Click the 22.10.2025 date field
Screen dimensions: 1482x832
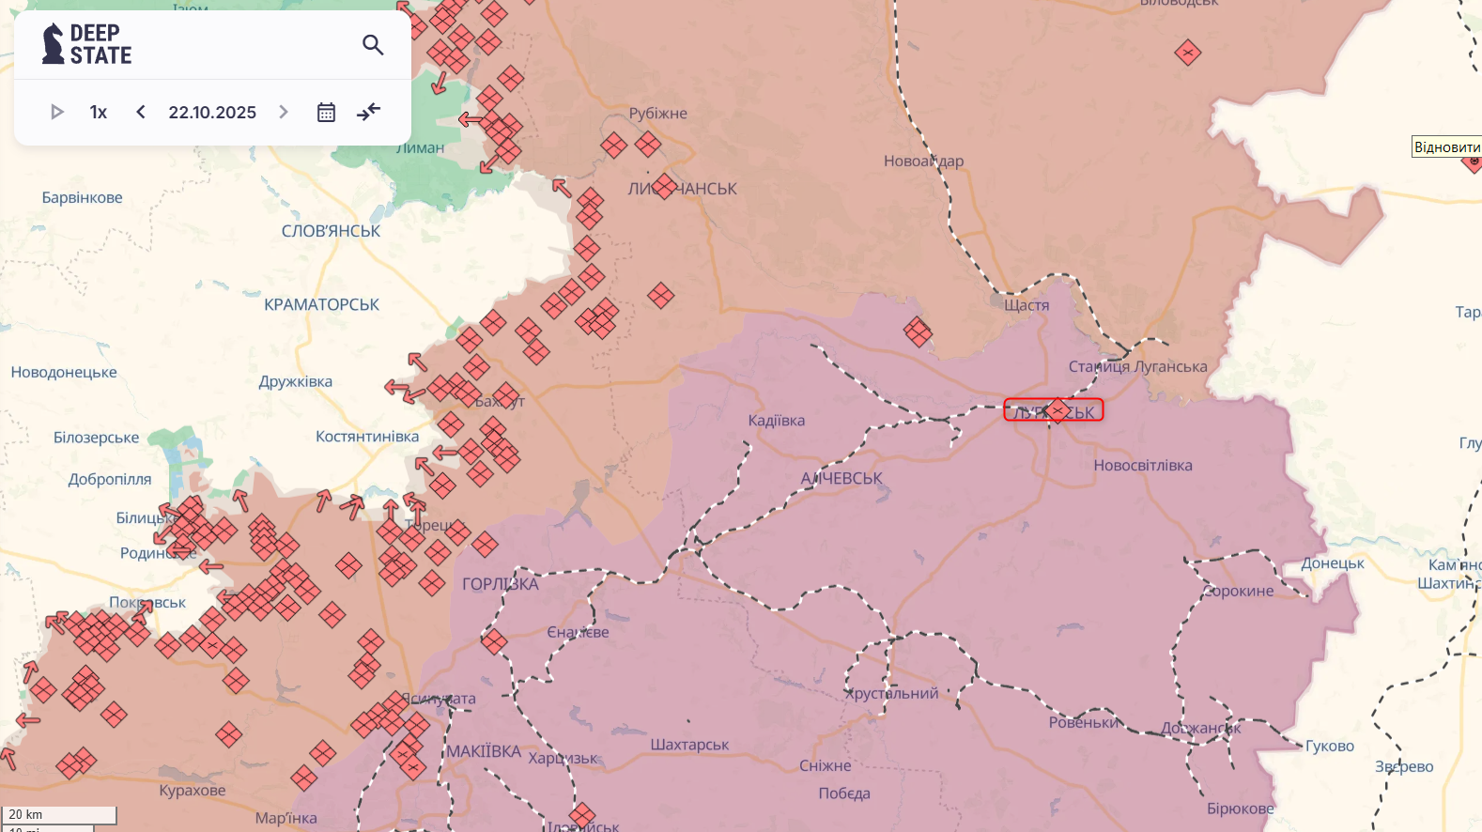[212, 113]
